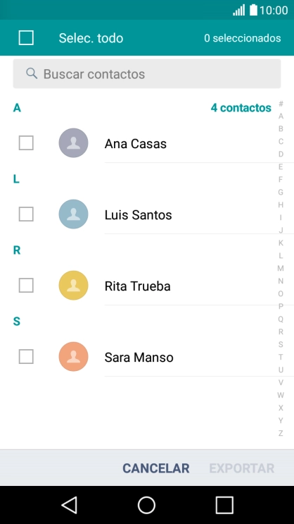The image size is (294, 524).
Task: Select the Sara Manso contact name
Action: [139, 358]
